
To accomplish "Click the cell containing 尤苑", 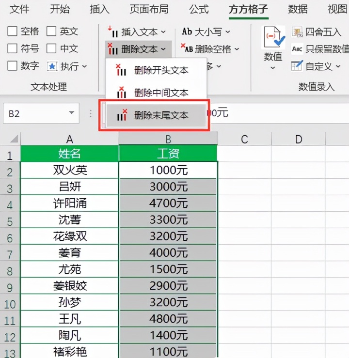I will pos(70,269).
